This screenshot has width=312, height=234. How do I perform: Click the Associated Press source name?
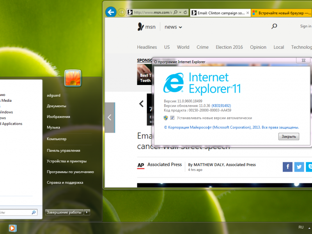click(165, 165)
